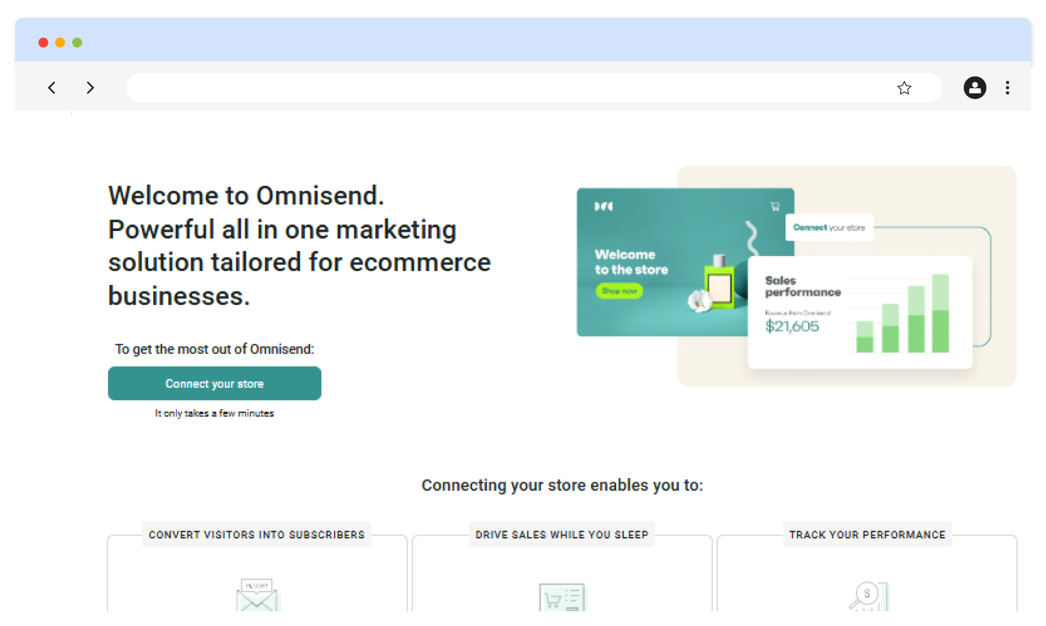Viewport: 1046px width, 626px height.
Task: Click the Connect your store button
Action: [214, 384]
